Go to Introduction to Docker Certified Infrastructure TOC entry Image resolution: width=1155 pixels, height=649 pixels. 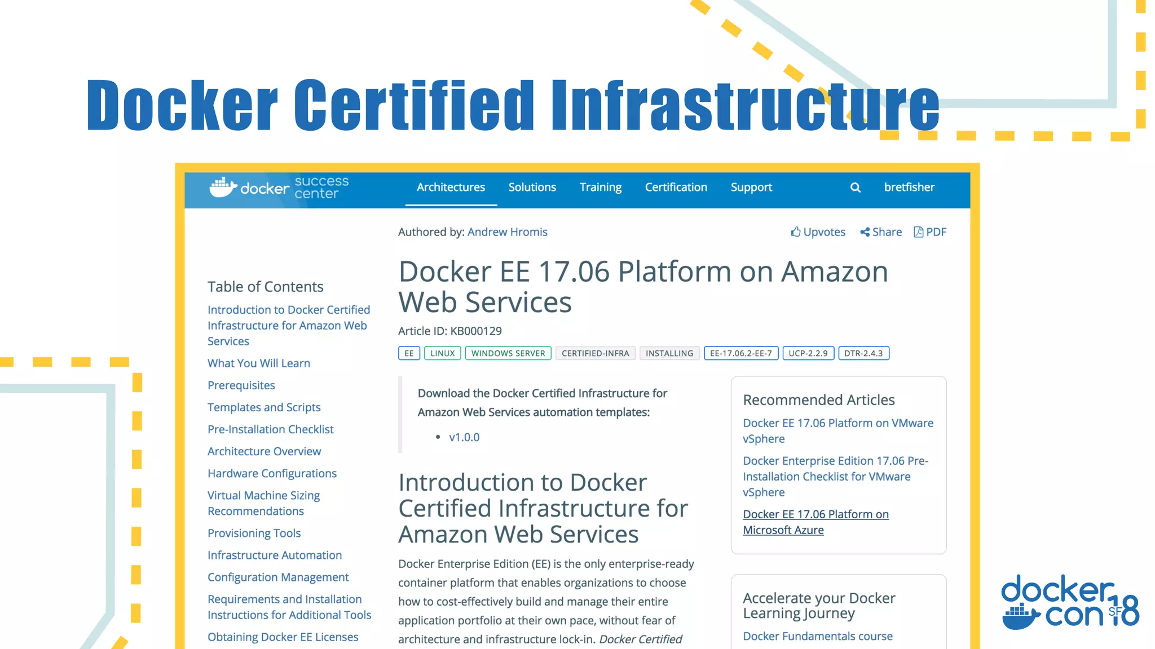pos(289,326)
